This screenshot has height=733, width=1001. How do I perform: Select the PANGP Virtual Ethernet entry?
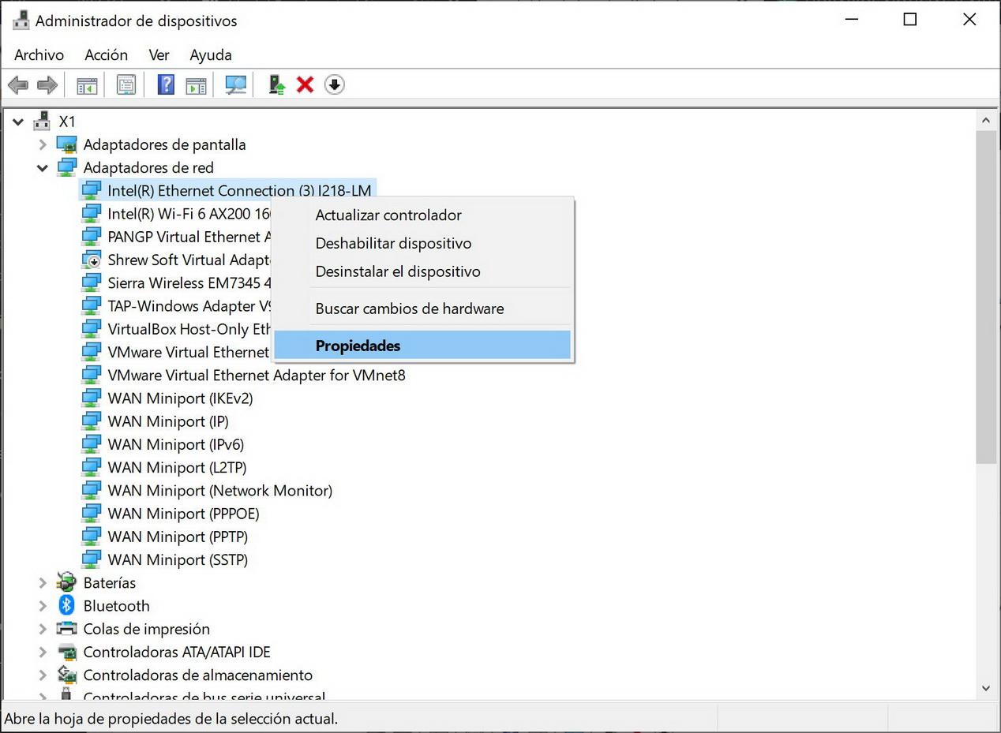coord(189,237)
